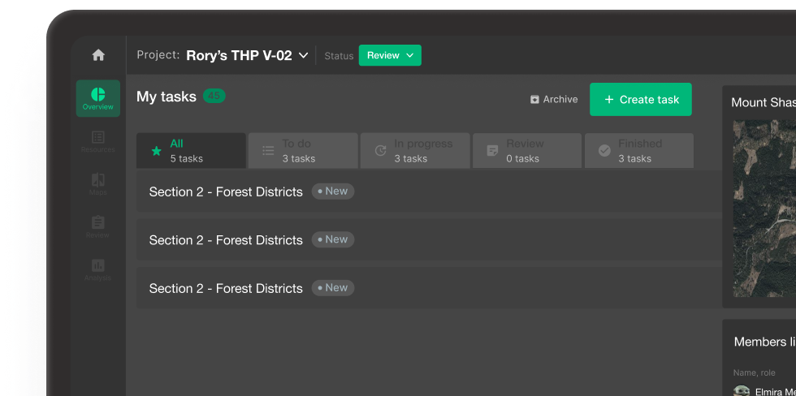Image resolution: width=796 pixels, height=396 pixels.
Task: Click the Elmira member avatar
Action: pos(742,391)
